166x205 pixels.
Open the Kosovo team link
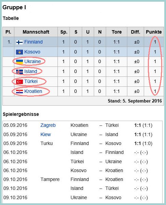(32, 52)
